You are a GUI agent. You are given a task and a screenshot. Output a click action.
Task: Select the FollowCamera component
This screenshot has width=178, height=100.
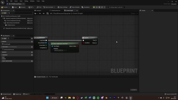pos(11,25)
